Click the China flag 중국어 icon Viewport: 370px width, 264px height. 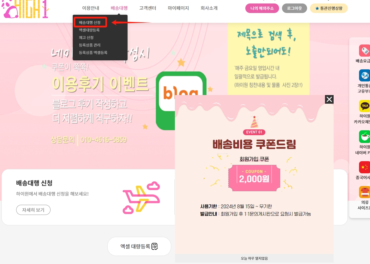[364, 167]
